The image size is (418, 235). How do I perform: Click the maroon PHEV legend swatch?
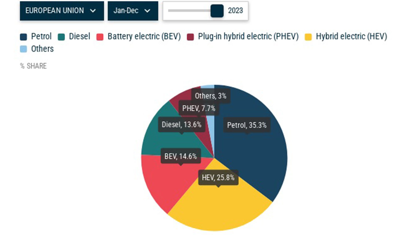tap(190, 37)
